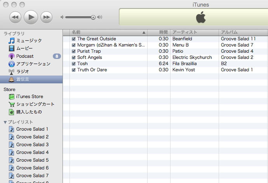Select Groove Salad 7 playlist icon
The height and width of the screenshot is (183, 268).
click(x=11, y=176)
